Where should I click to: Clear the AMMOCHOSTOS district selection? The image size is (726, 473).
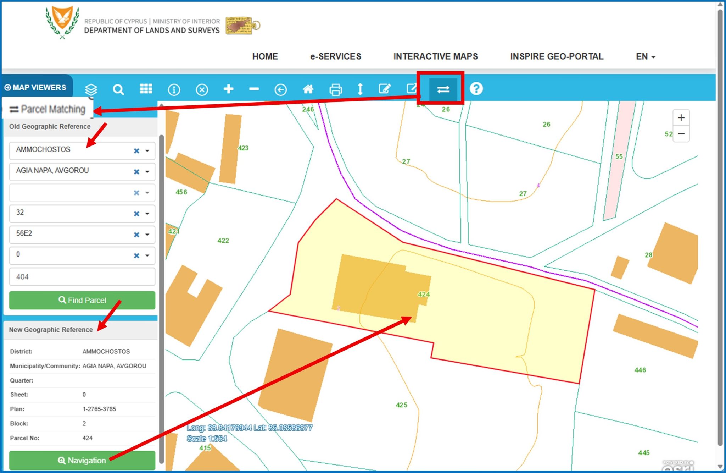[136, 151]
